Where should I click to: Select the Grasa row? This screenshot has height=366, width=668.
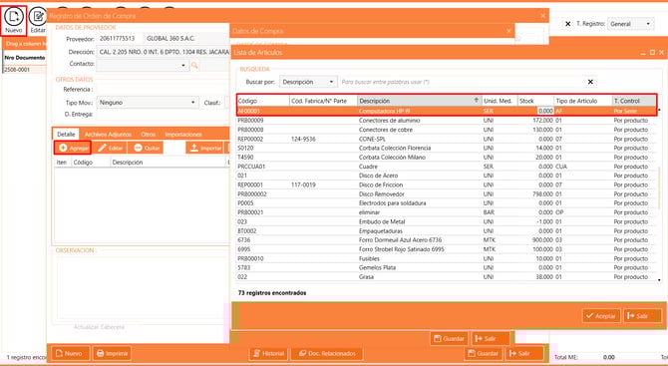[446, 277]
